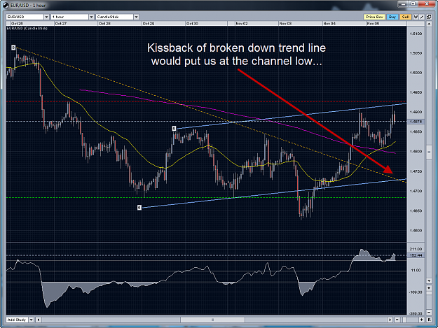Click the 211.00 indicator scale label

(x=416, y=249)
